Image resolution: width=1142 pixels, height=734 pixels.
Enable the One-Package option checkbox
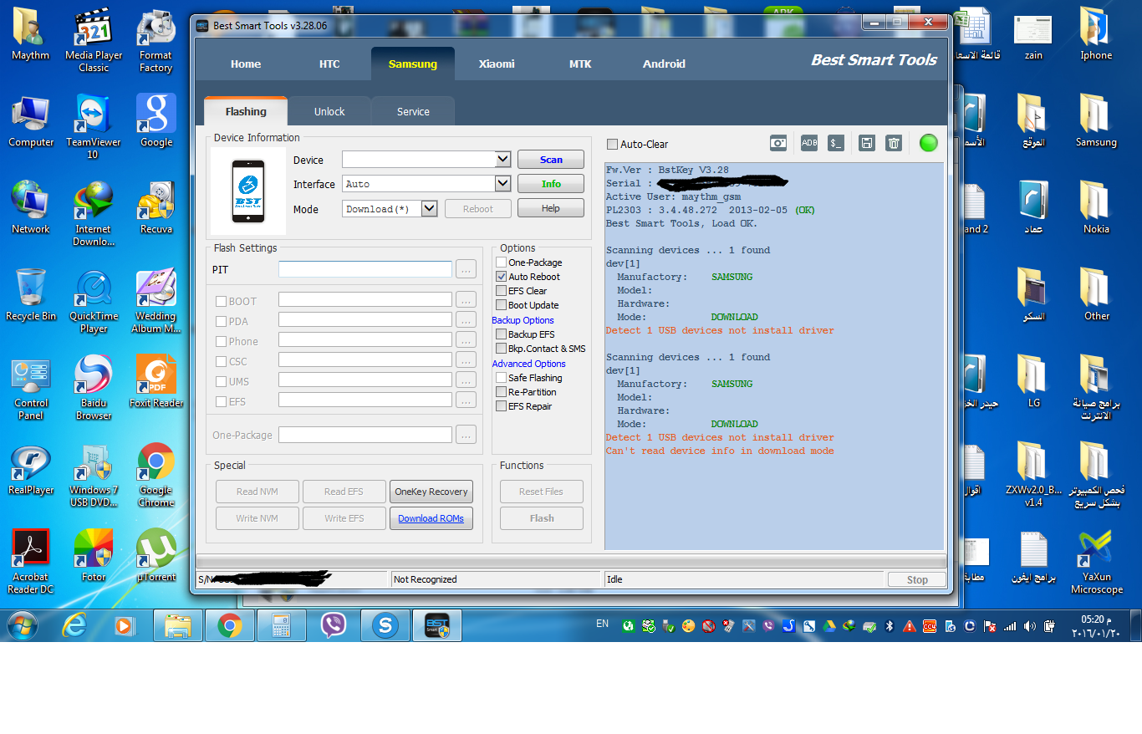501,263
